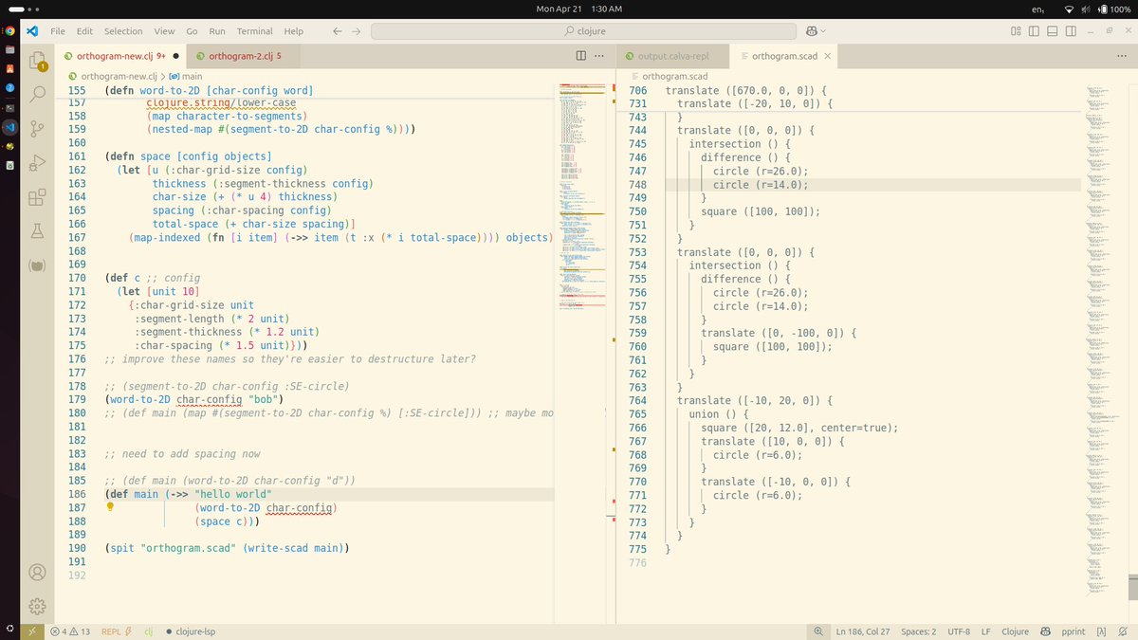Click the zoom magnifier status bar icon
This screenshot has height=640, width=1138.
click(817, 631)
